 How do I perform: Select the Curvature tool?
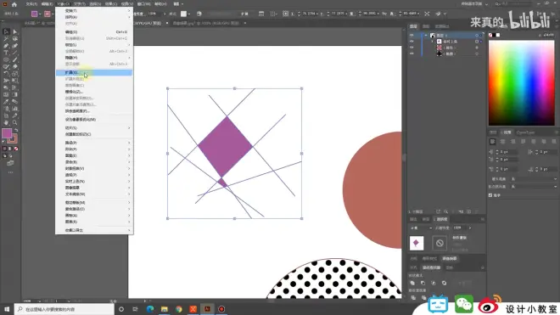click(14, 46)
